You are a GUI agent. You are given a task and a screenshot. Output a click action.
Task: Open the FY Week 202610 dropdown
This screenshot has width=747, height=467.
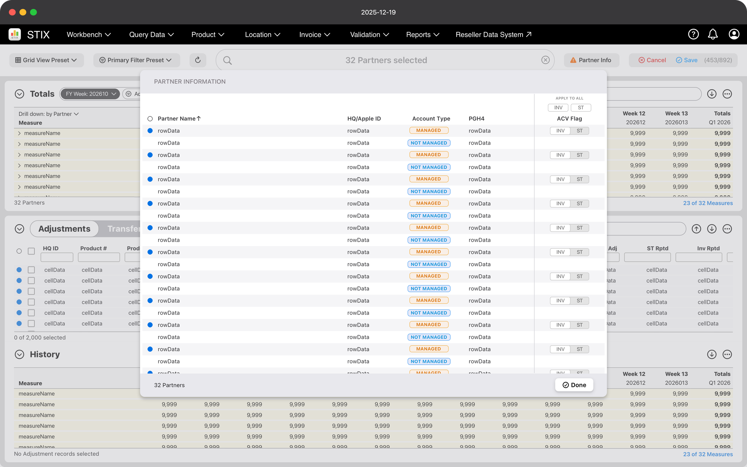[x=90, y=94]
